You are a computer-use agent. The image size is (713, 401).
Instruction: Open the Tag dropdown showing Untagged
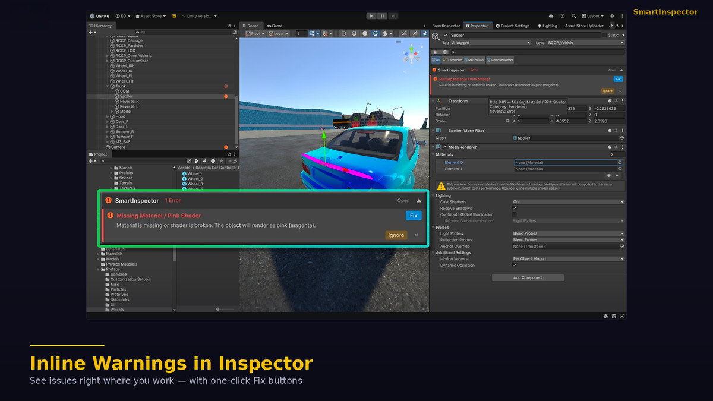(x=491, y=43)
